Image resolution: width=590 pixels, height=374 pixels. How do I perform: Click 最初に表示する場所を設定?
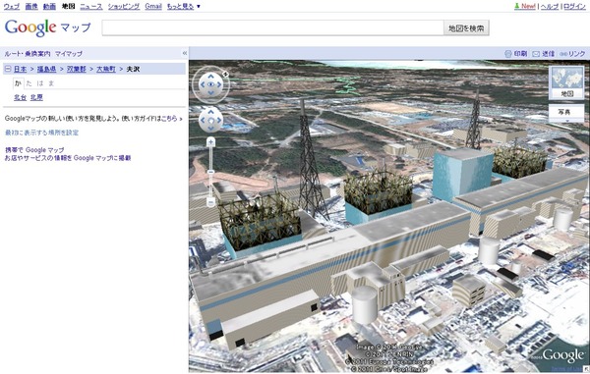41,133
